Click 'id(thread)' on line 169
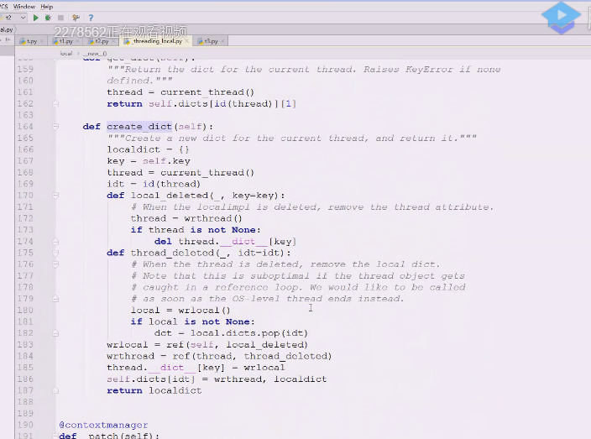 (x=171, y=184)
